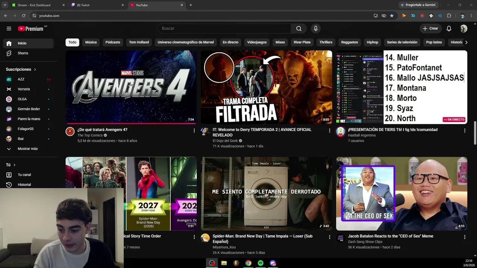Select the Música filter chip
This screenshot has width=477, height=268.
(91, 42)
